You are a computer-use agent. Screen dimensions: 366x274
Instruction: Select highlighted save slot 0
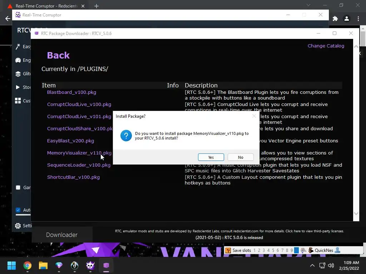296,250
